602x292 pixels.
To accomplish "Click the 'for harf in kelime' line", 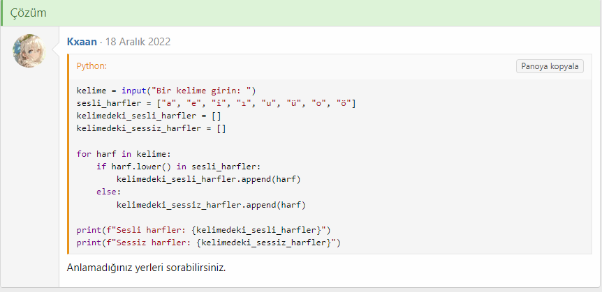I will pos(124,154).
